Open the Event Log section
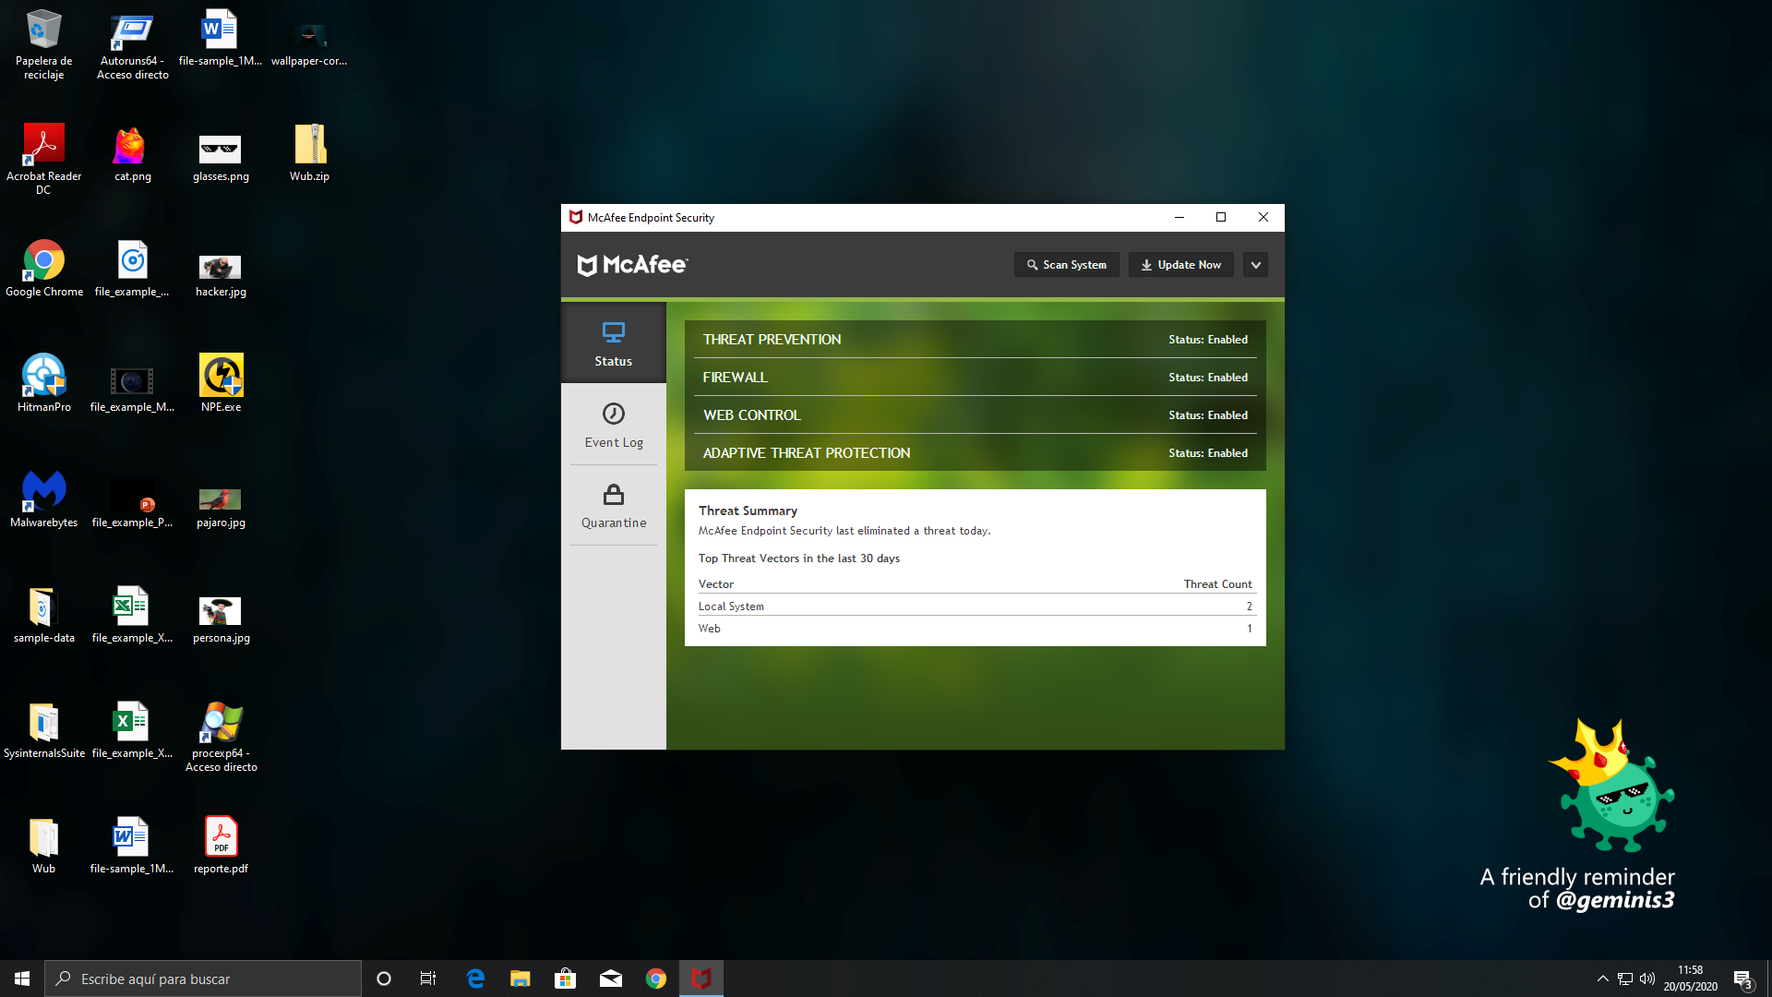Screen dimensions: 1772x997 click(613, 425)
